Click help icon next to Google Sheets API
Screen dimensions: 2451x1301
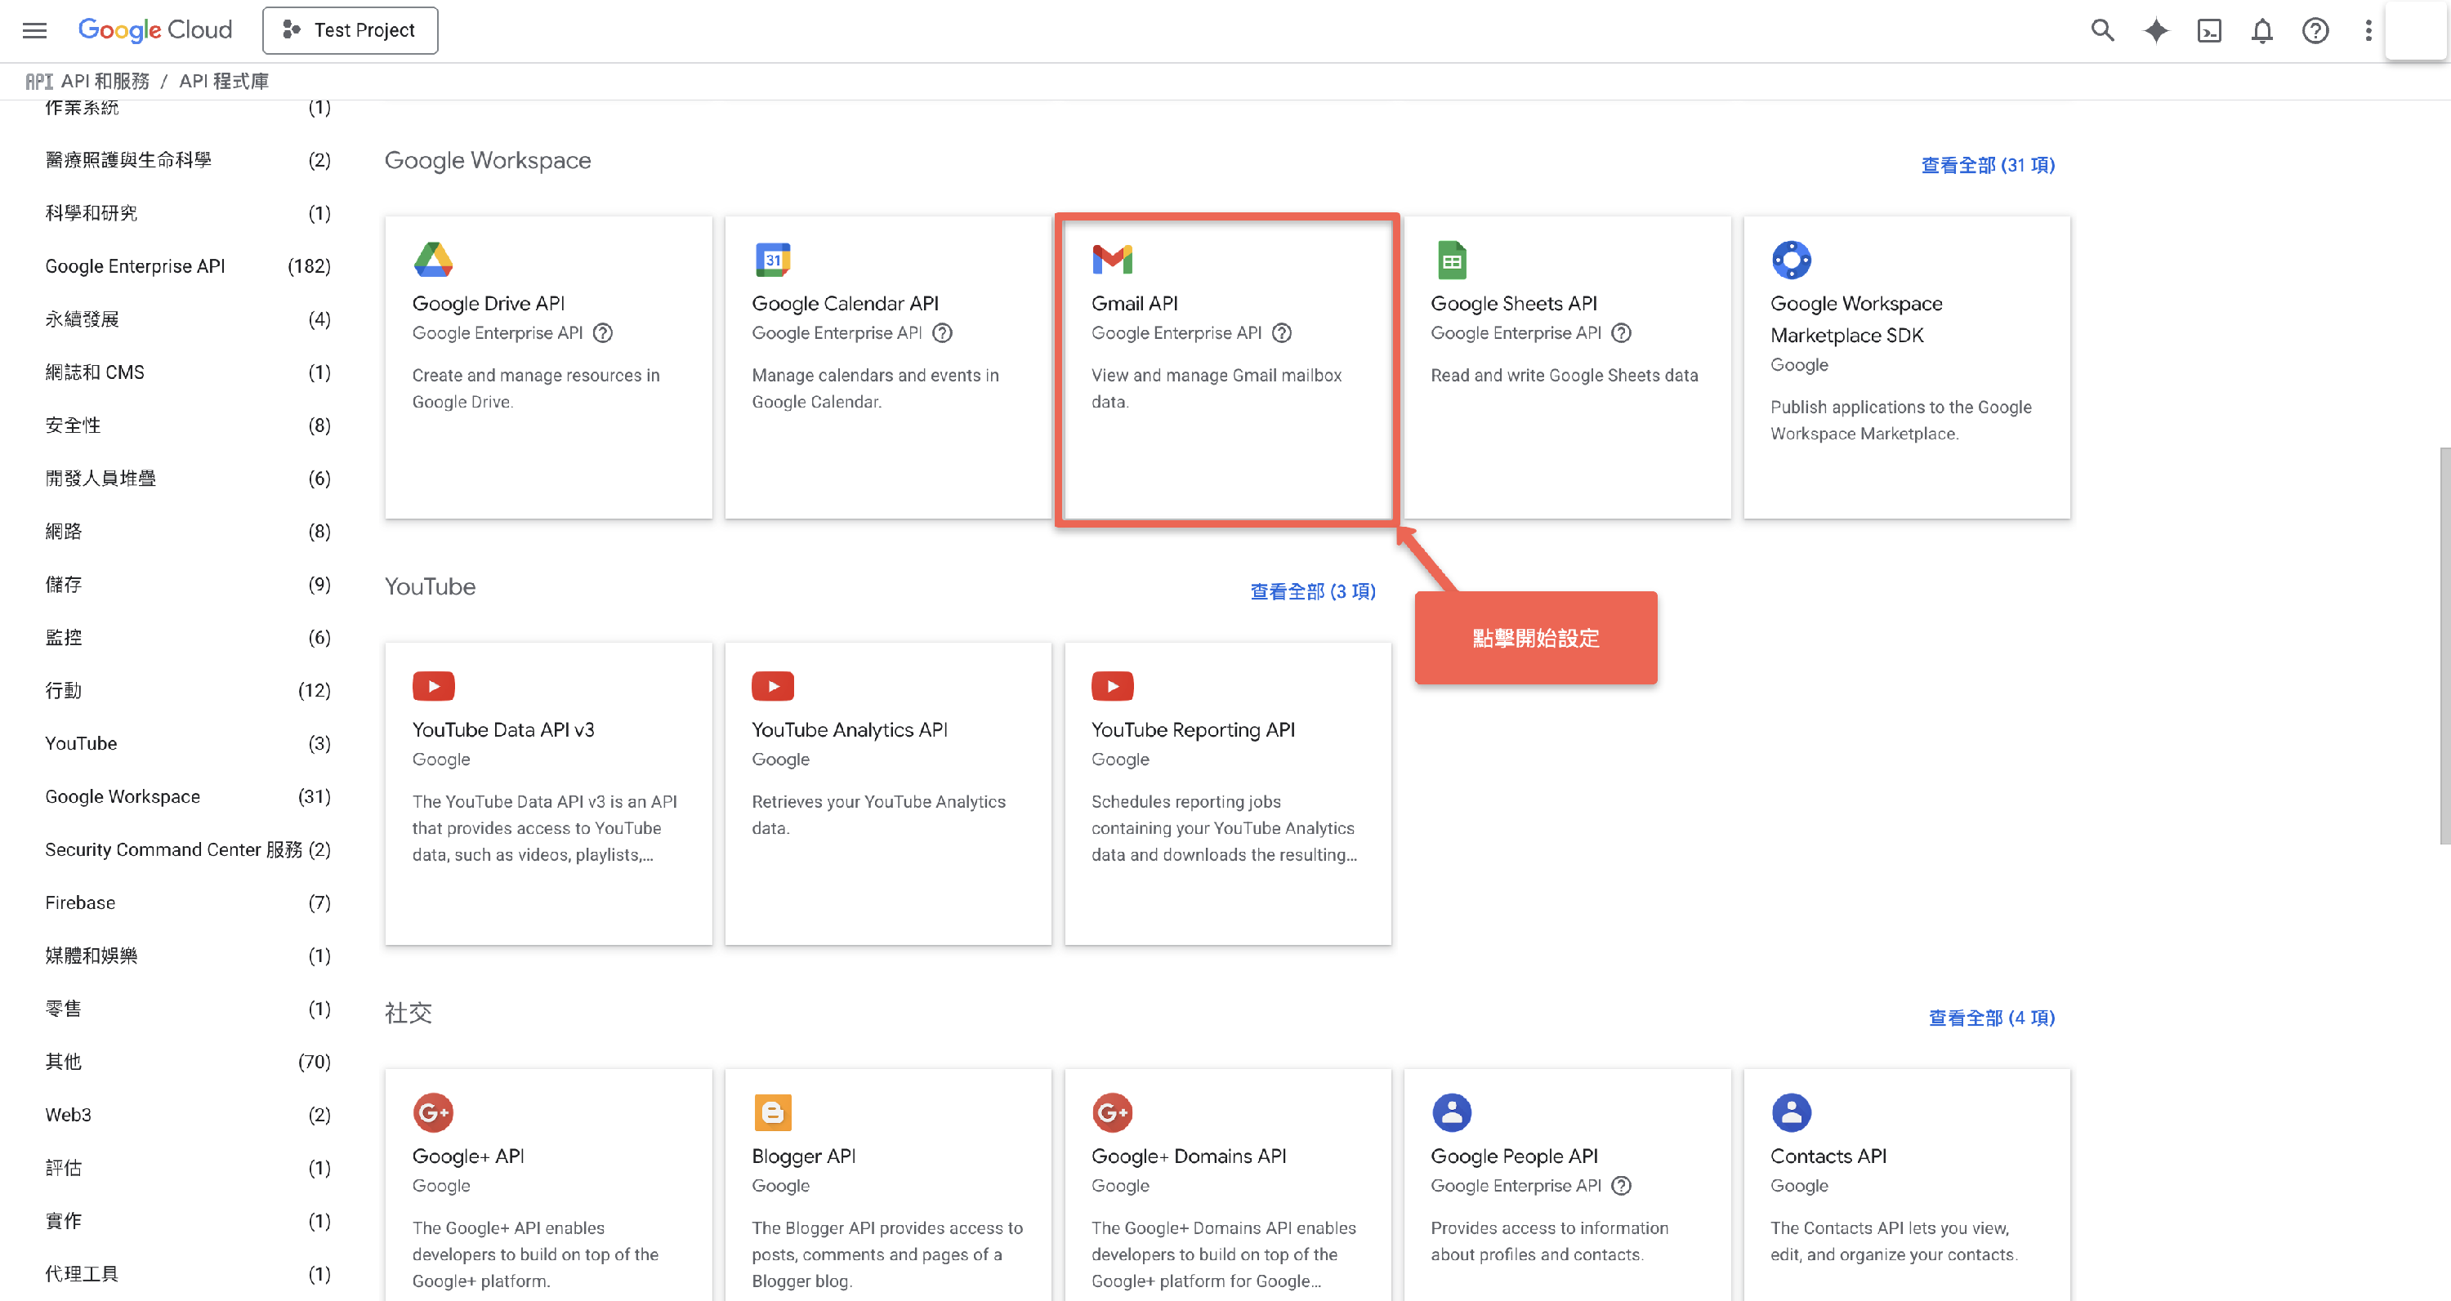(x=1621, y=333)
